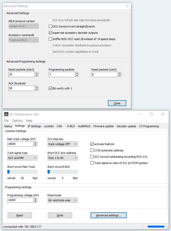Click Close in Advanced Settings dialog
This screenshot has height=231, width=171.
point(117,103)
